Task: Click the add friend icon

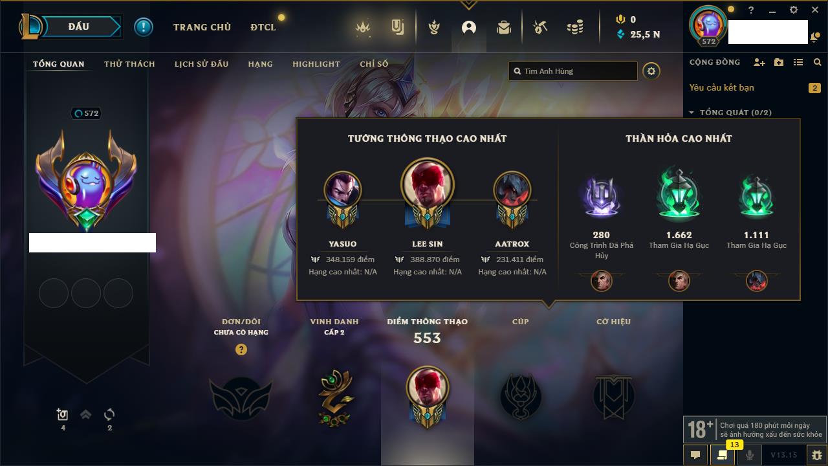Action: 759,62
